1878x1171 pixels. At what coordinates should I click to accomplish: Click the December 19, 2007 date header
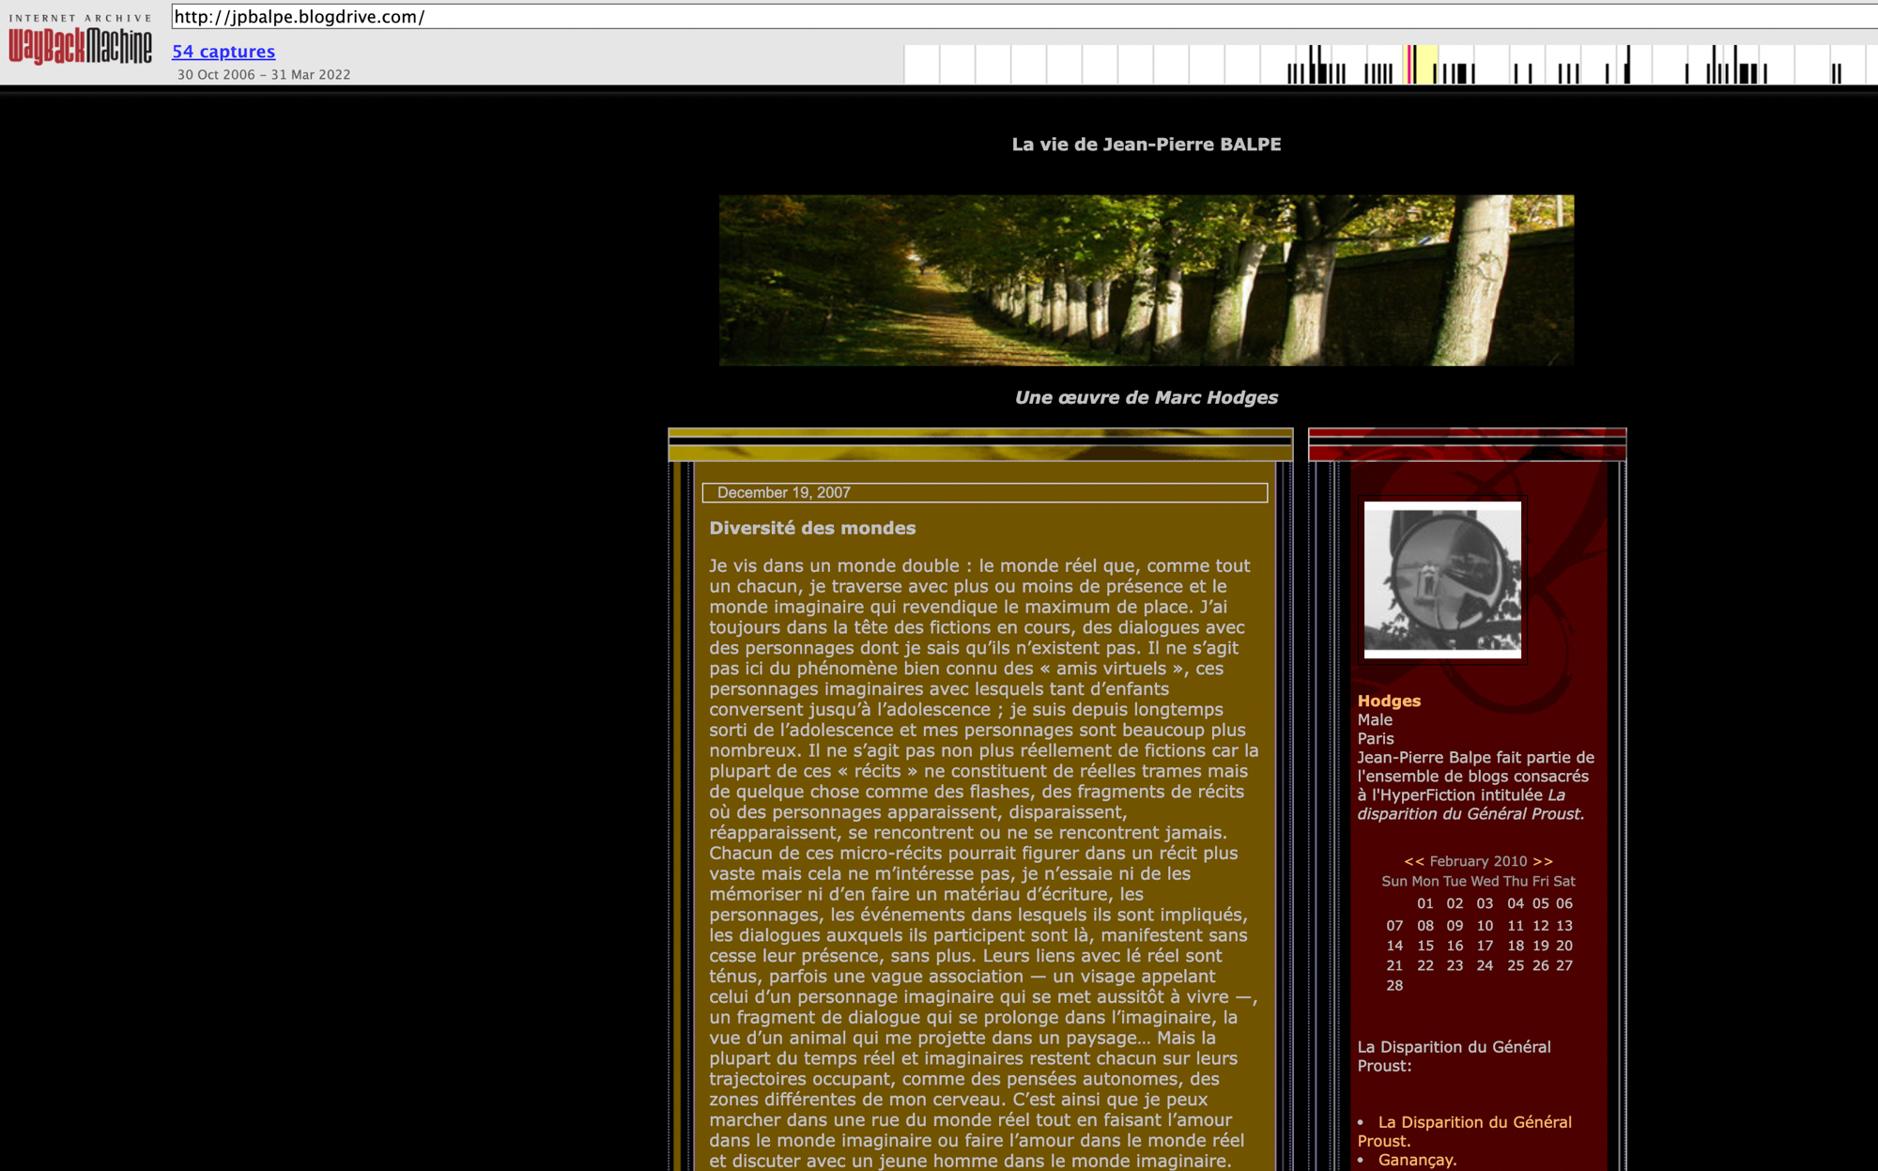click(784, 493)
